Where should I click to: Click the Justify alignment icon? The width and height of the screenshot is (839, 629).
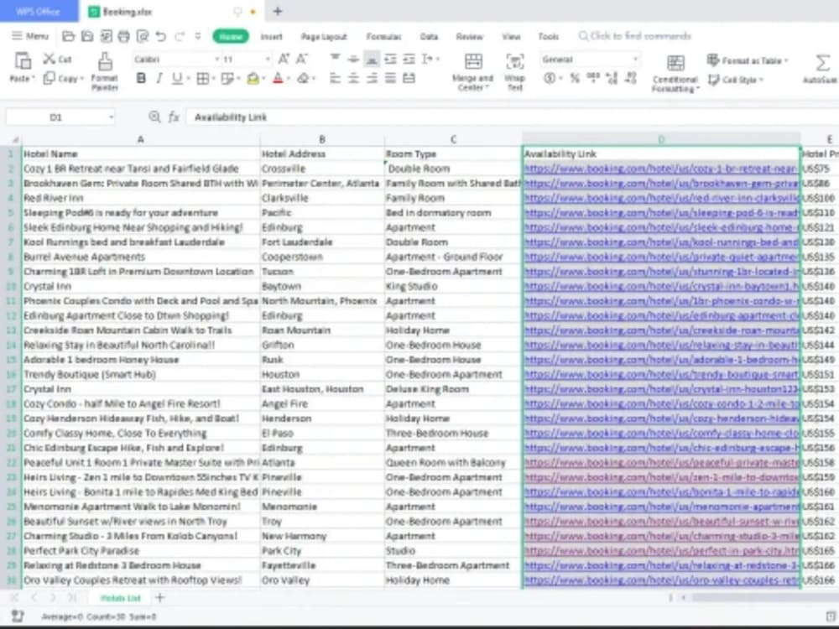click(391, 78)
